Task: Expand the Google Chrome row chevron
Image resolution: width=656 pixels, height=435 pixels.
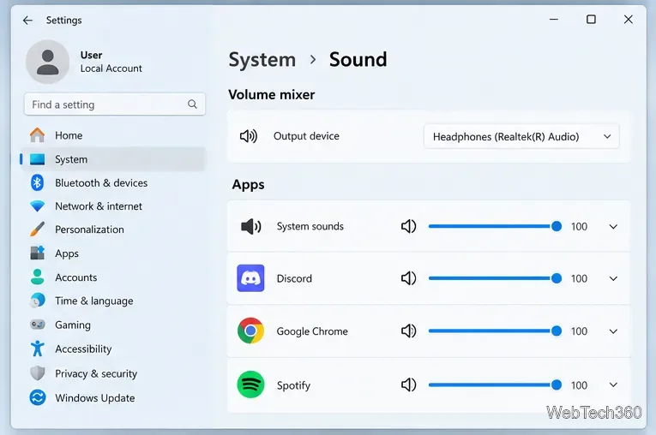Action: (613, 331)
